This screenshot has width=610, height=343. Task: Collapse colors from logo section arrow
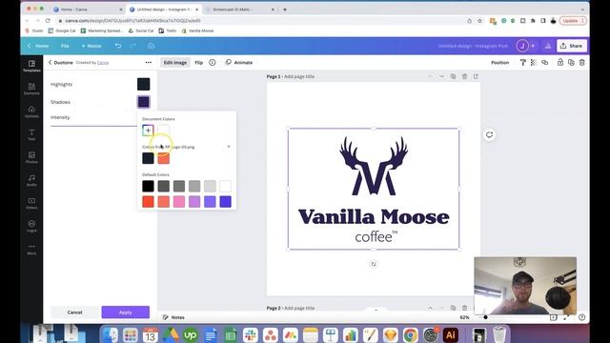pyautogui.click(x=229, y=147)
